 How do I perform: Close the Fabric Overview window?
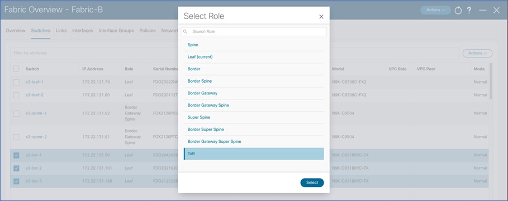pyautogui.click(x=496, y=11)
